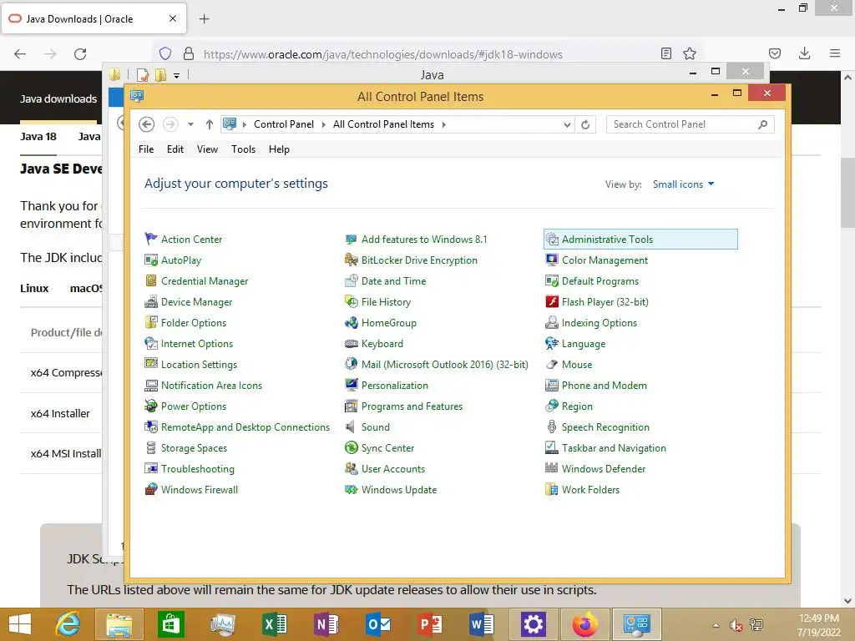
Task: Bookmark page with Firefox star icon
Action: [689, 53]
